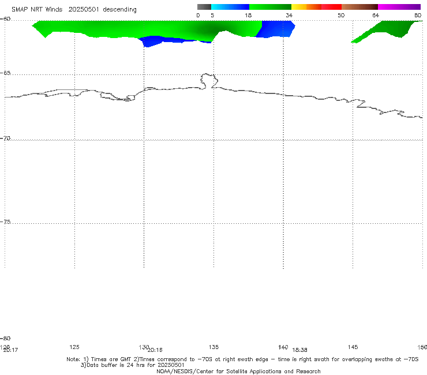Click the note line 'Times are GMT'
Image resolution: width=427 pixels, height=375 pixels.
point(111,359)
